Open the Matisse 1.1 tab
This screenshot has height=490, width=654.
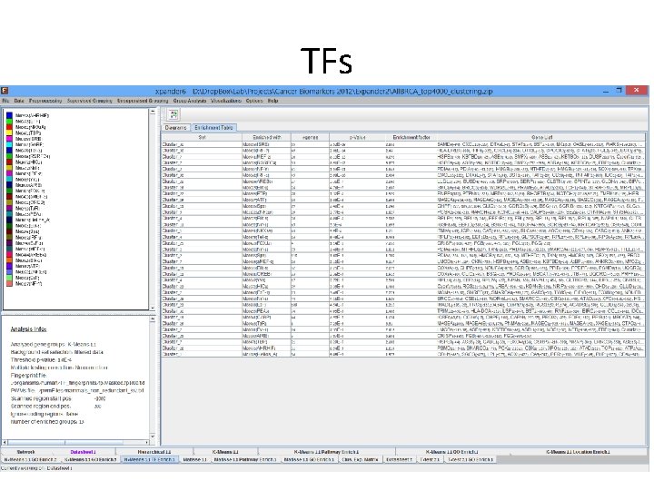(195, 459)
